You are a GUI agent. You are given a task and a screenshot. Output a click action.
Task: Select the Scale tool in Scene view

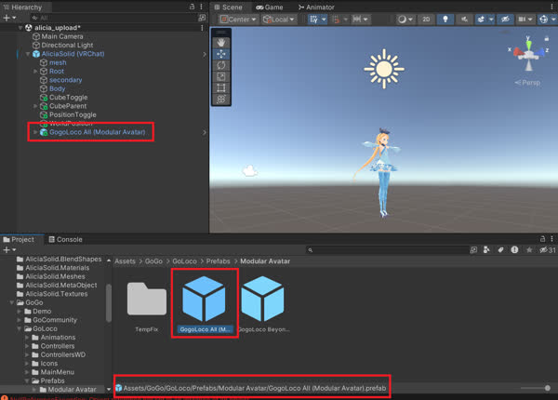221,76
